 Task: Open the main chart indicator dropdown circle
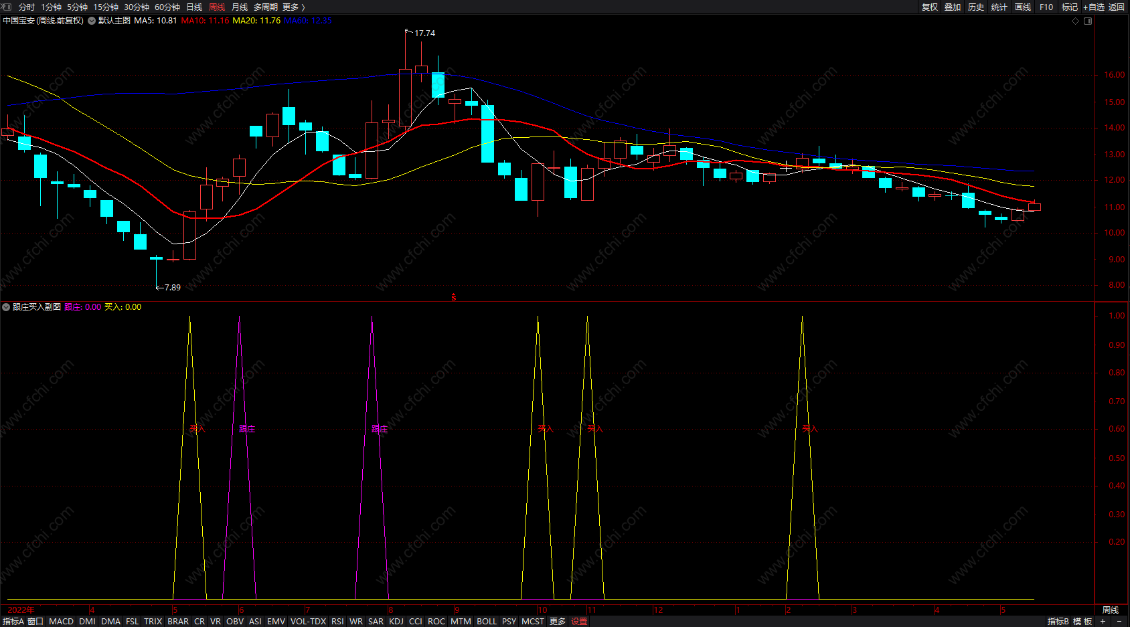[x=92, y=21]
